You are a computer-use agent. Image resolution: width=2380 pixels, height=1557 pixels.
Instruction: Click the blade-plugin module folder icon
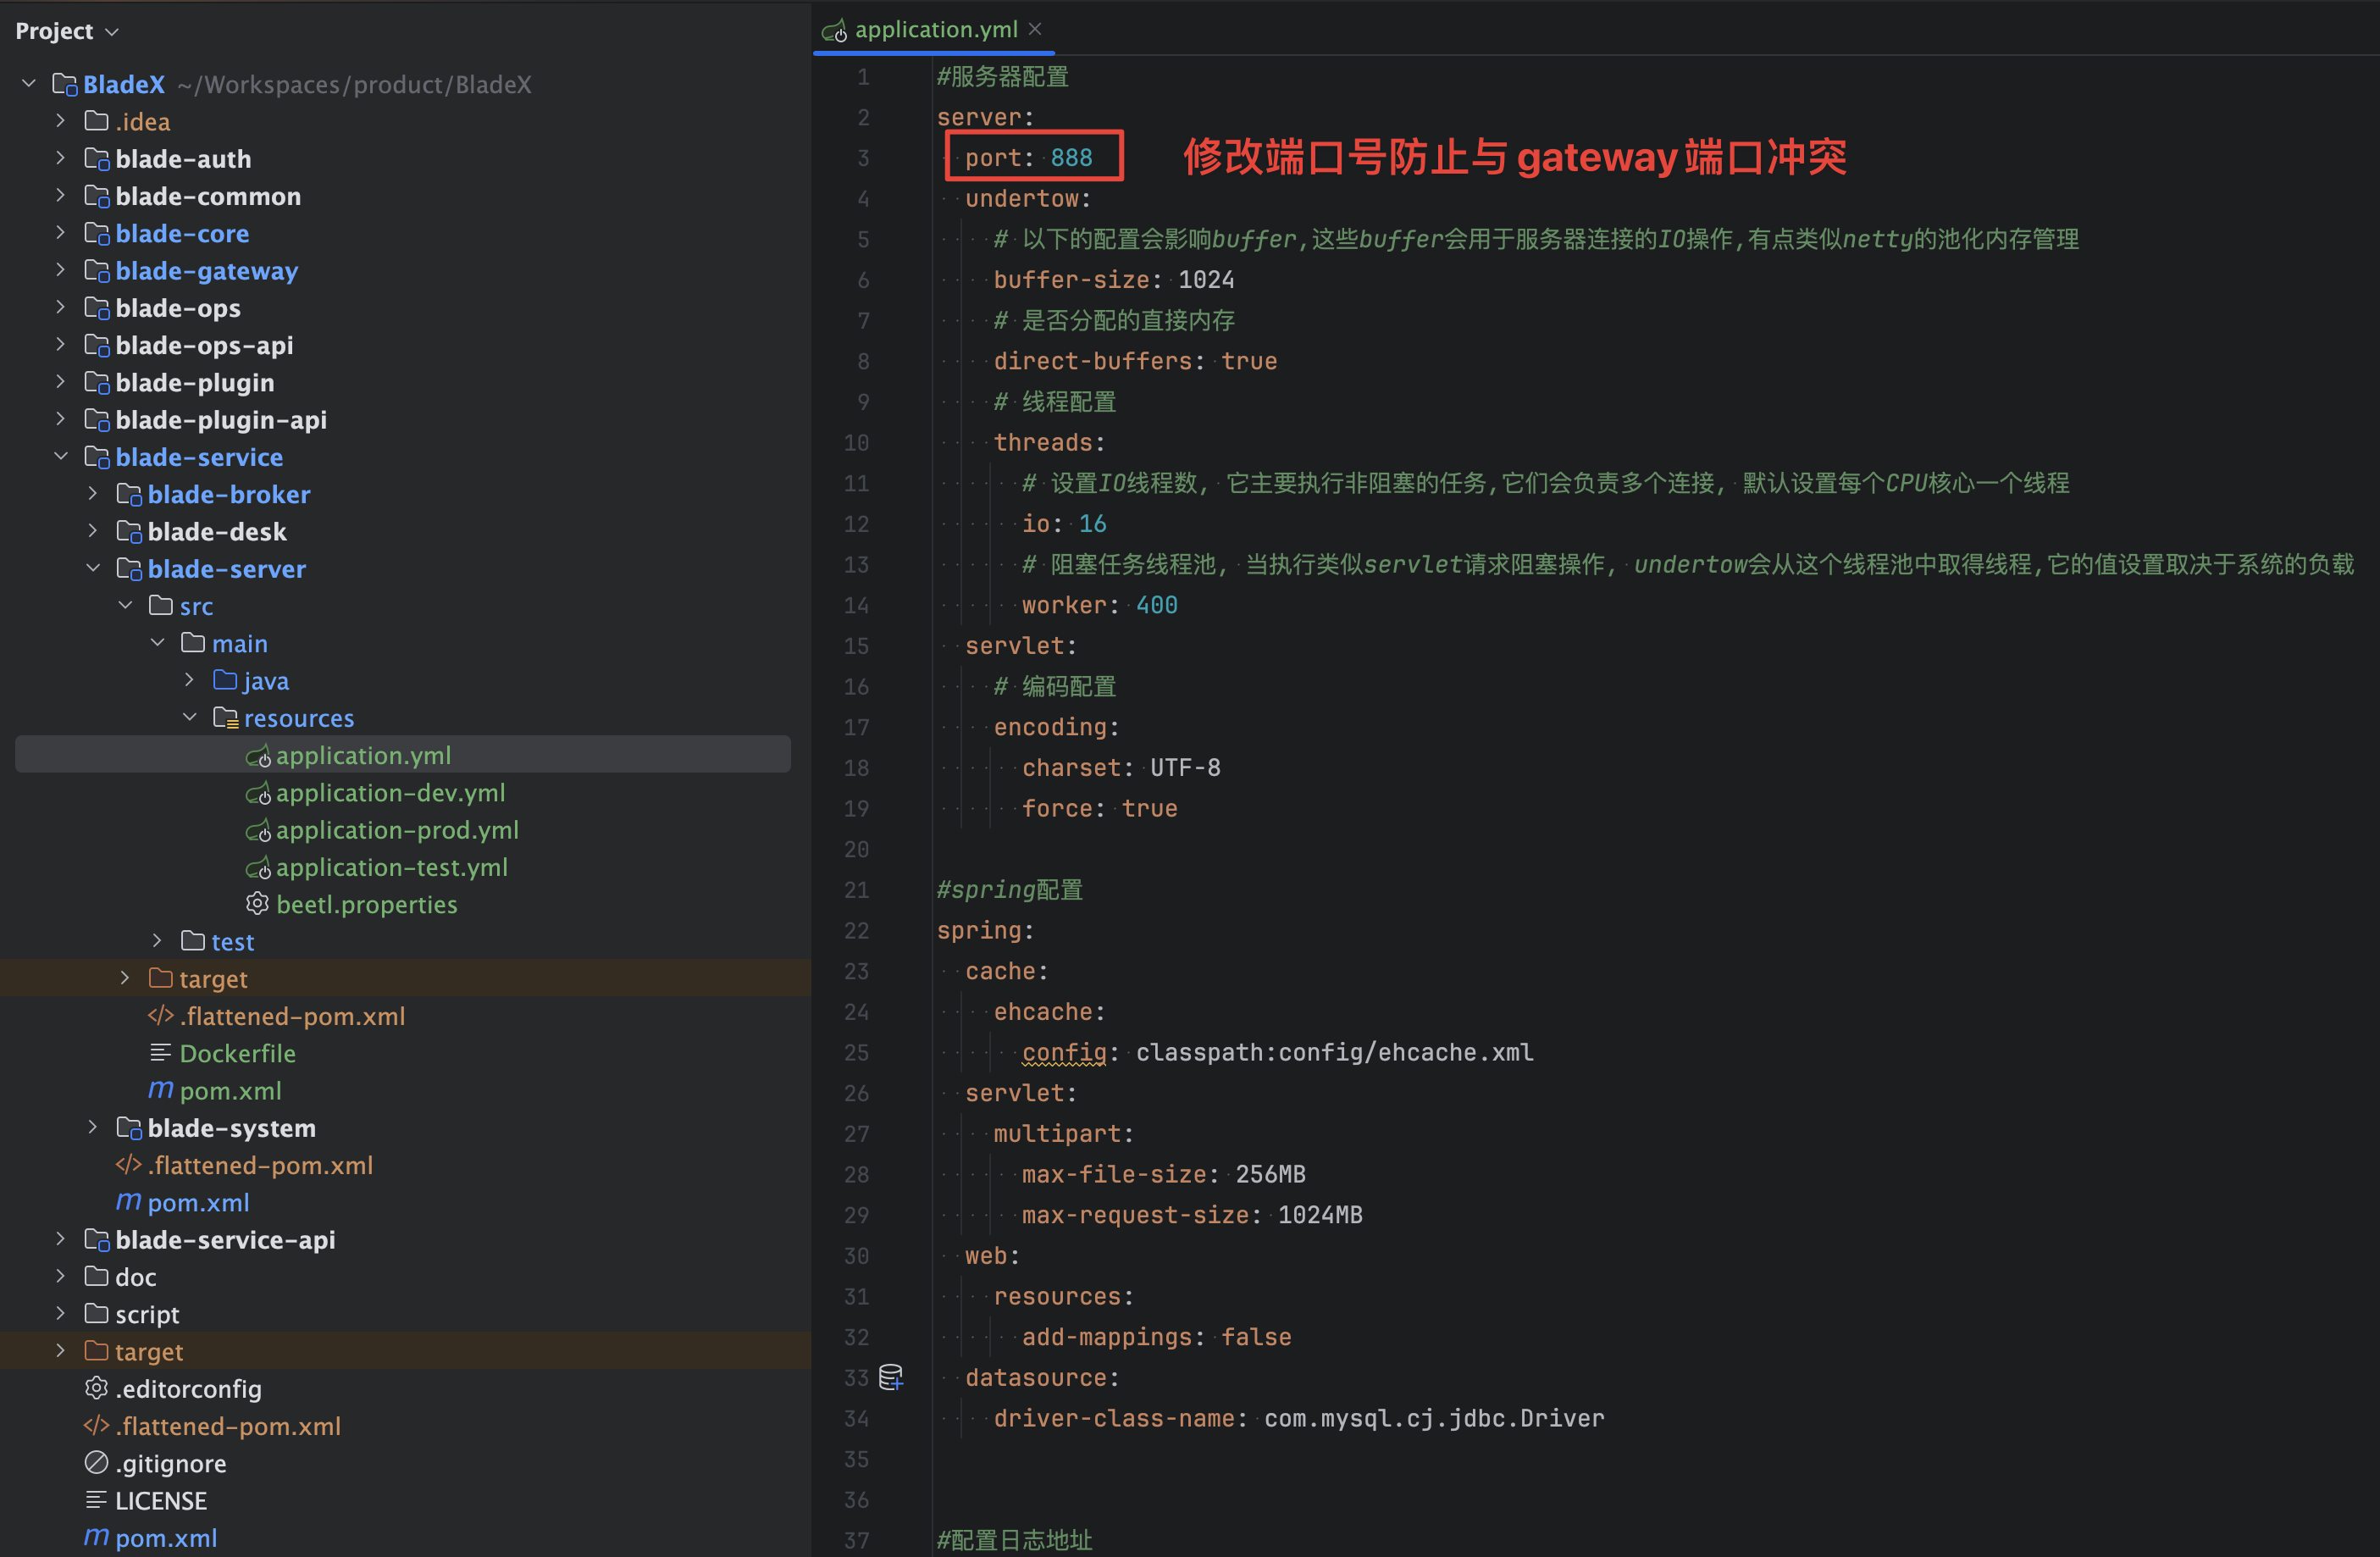(97, 382)
